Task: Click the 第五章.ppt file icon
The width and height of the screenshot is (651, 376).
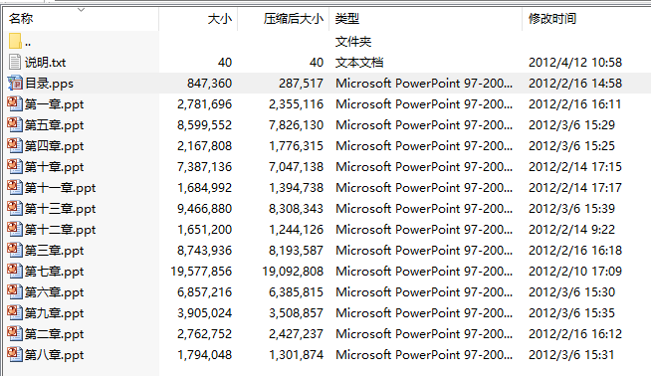Action: pyautogui.click(x=15, y=124)
